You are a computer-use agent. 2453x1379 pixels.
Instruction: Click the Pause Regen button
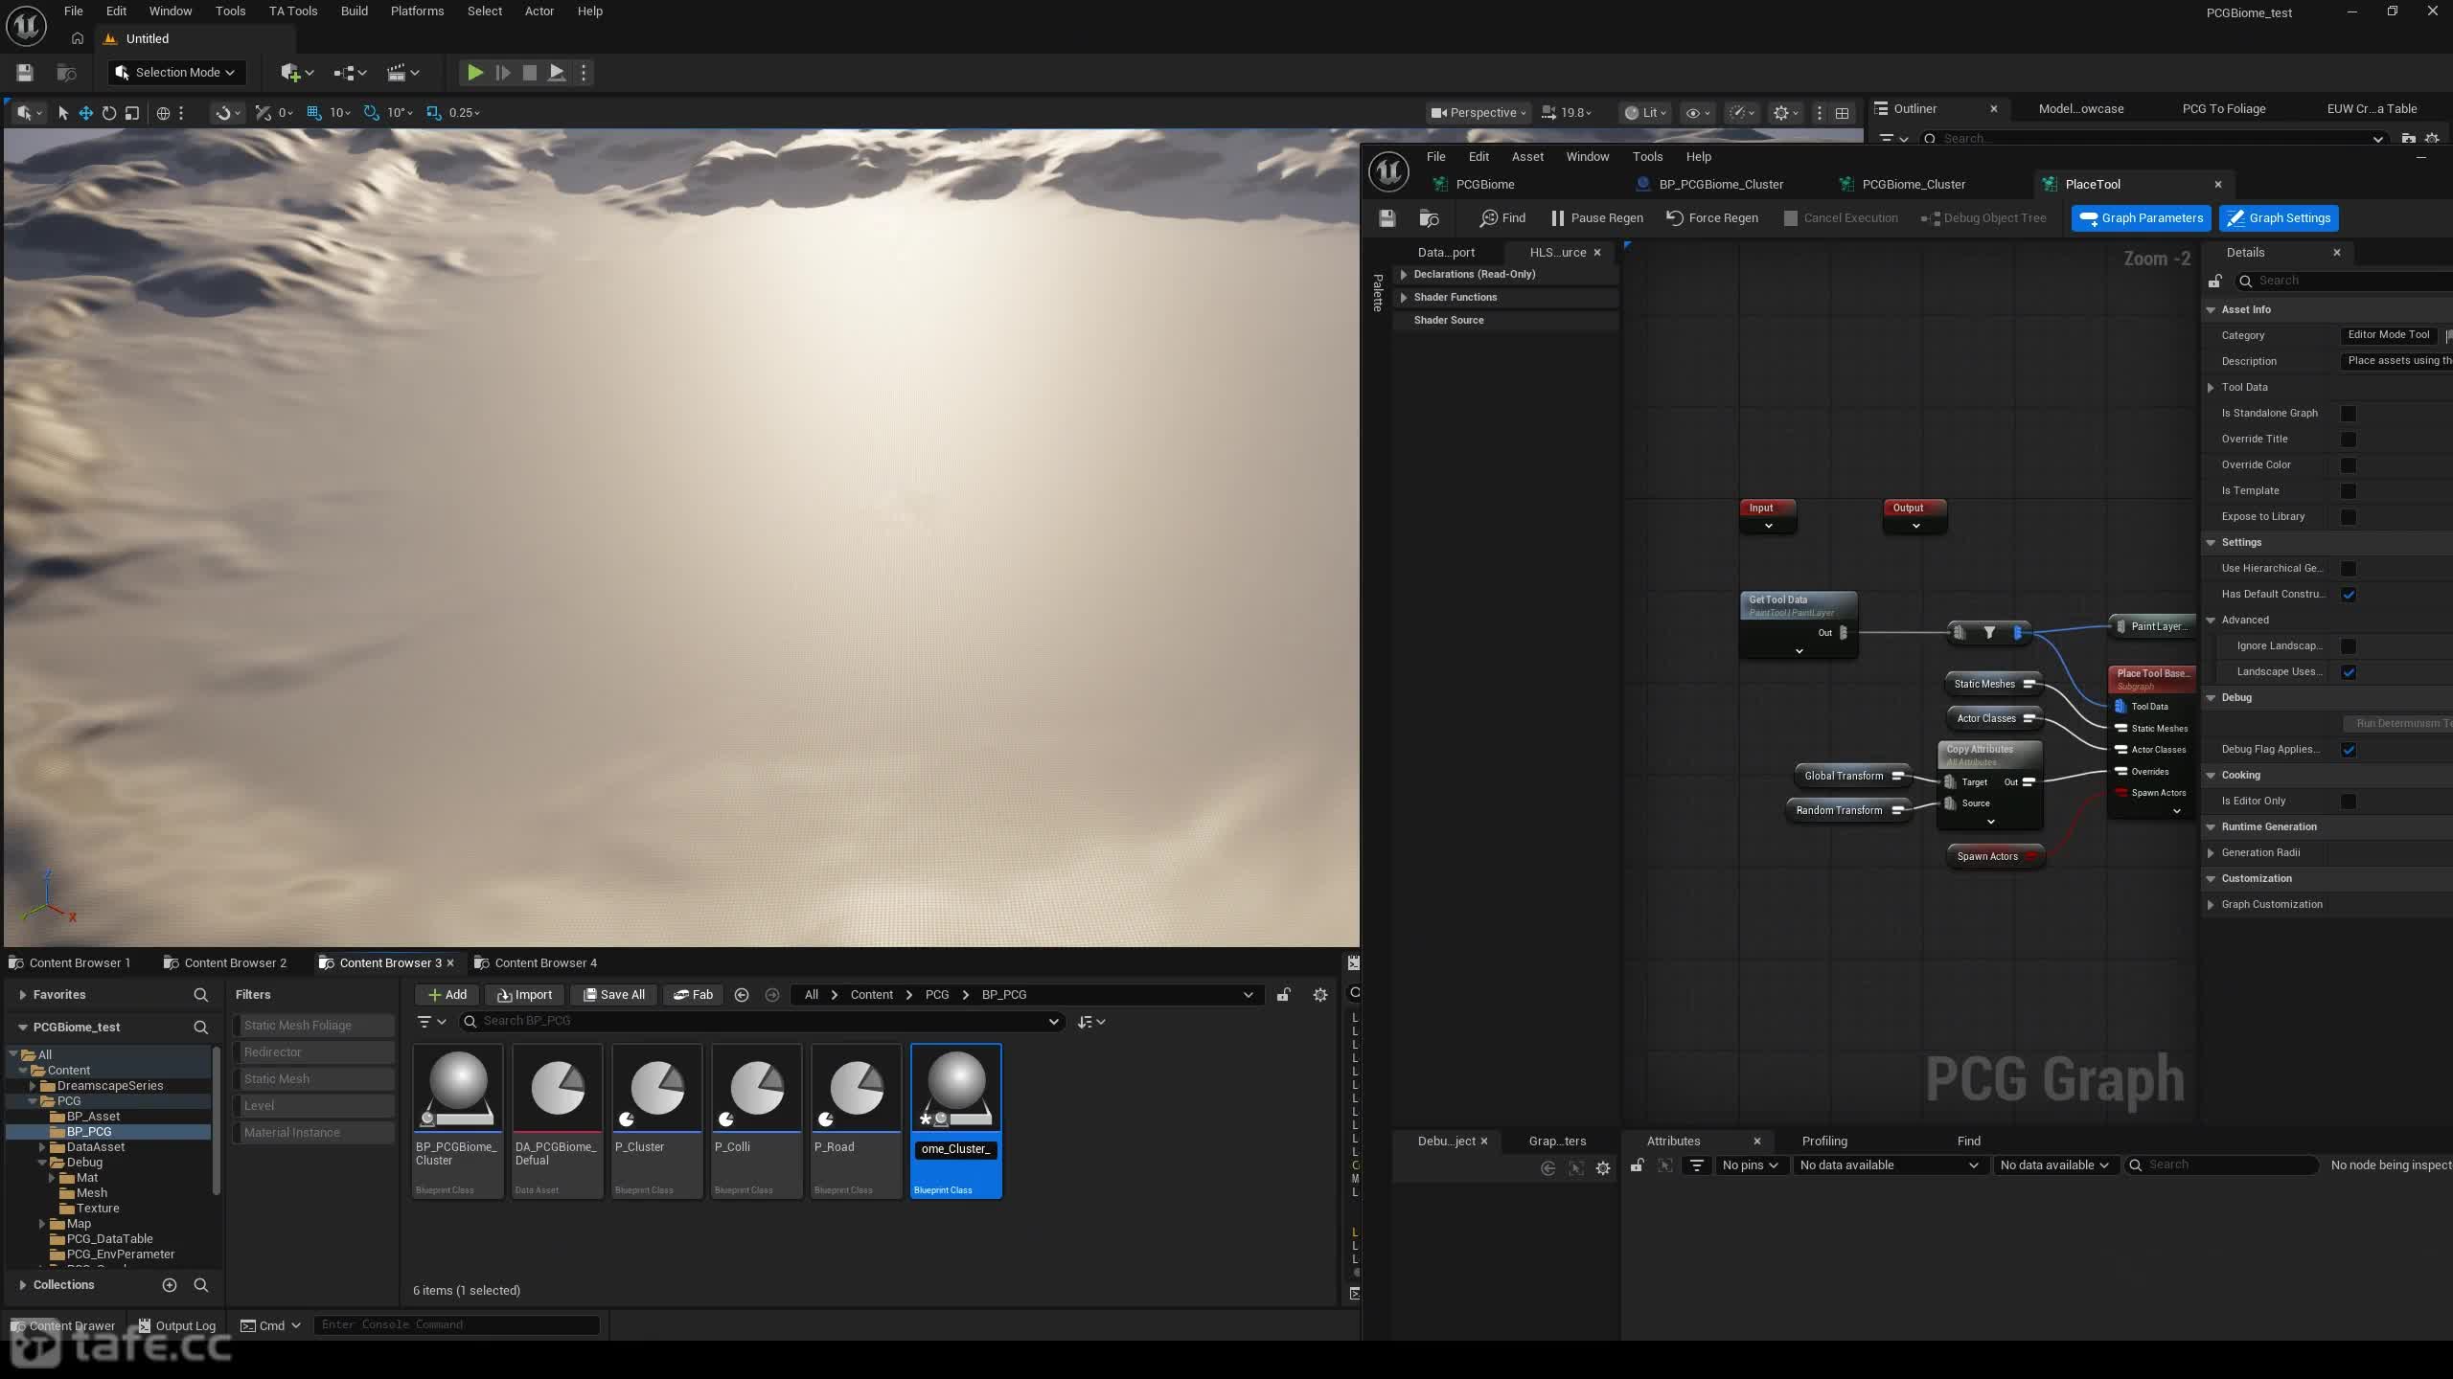(1596, 218)
